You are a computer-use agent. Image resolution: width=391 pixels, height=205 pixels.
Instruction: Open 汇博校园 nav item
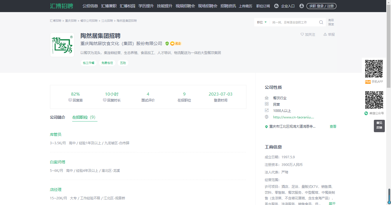click(127, 6)
